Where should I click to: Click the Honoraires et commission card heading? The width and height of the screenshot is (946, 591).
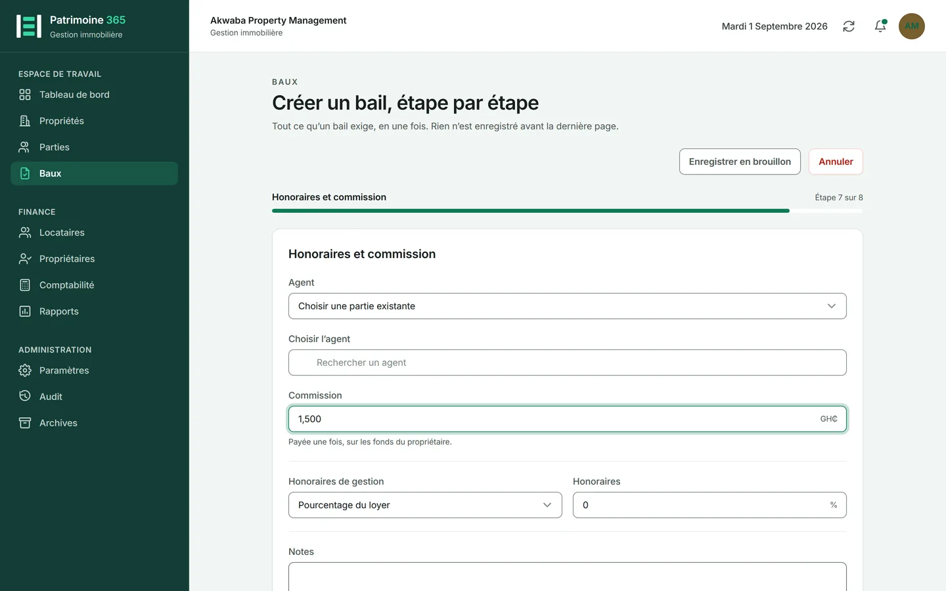tap(362, 254)
